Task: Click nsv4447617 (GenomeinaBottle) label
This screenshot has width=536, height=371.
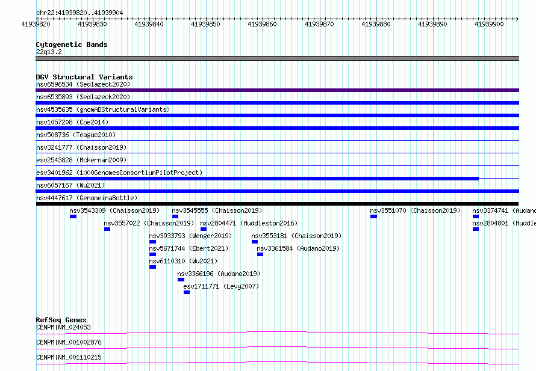Action: tap(87, 198)
